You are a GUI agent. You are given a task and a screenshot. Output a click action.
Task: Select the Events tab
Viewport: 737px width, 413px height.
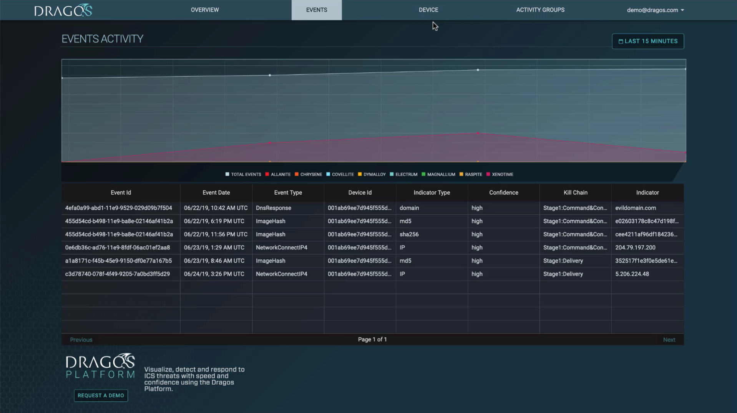point(317,10)
